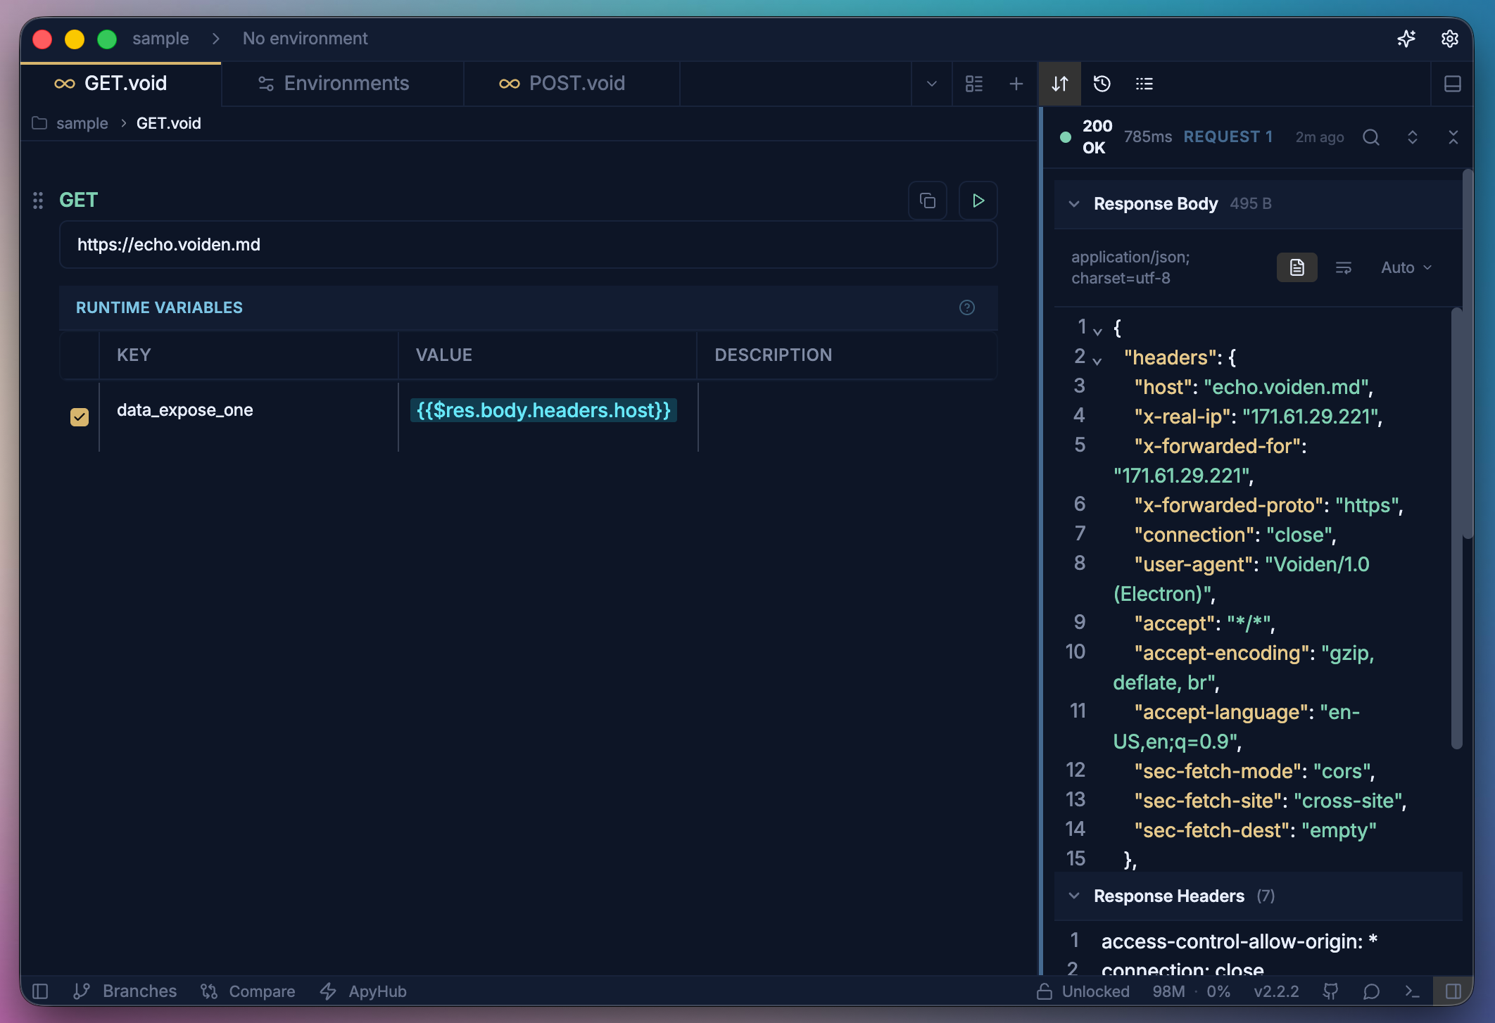Select the formatted document view icon

coord(1297,267)
